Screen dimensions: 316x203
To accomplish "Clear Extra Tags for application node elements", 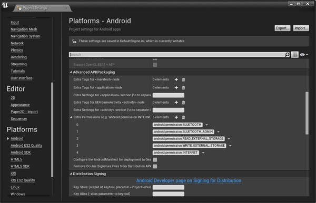I will pos(183,87).
